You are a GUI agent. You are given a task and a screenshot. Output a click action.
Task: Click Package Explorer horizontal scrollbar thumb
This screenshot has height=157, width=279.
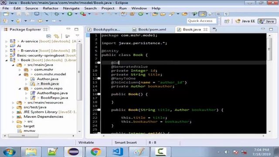23,136
